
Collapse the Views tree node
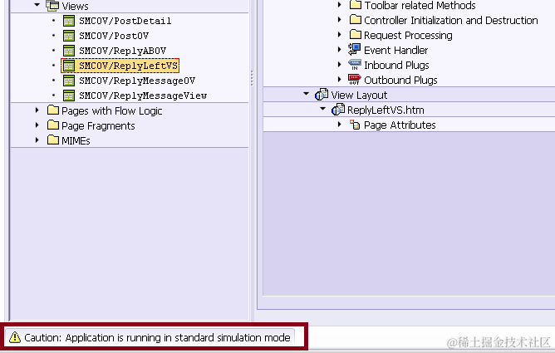(37, 5)
